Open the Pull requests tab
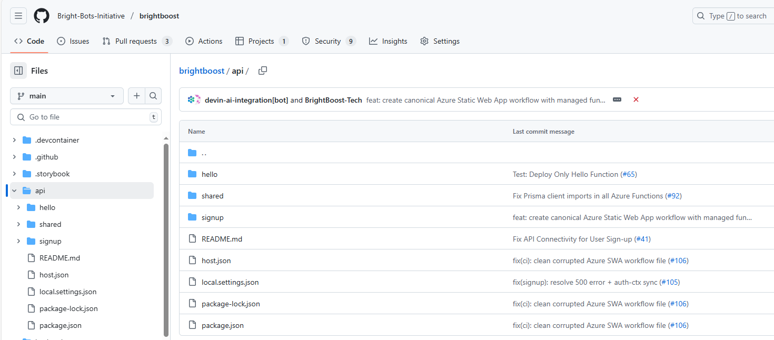Screen dimensions: 774x340 coord(137,41)
